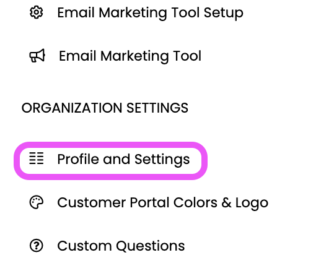
Task: Click the ampersand in Colors & Logo
Action: point(226,202)
